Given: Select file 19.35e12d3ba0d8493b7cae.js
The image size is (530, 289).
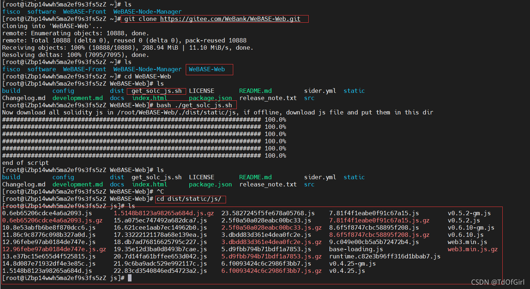Looking at the screenshot, I should point(160,249).
